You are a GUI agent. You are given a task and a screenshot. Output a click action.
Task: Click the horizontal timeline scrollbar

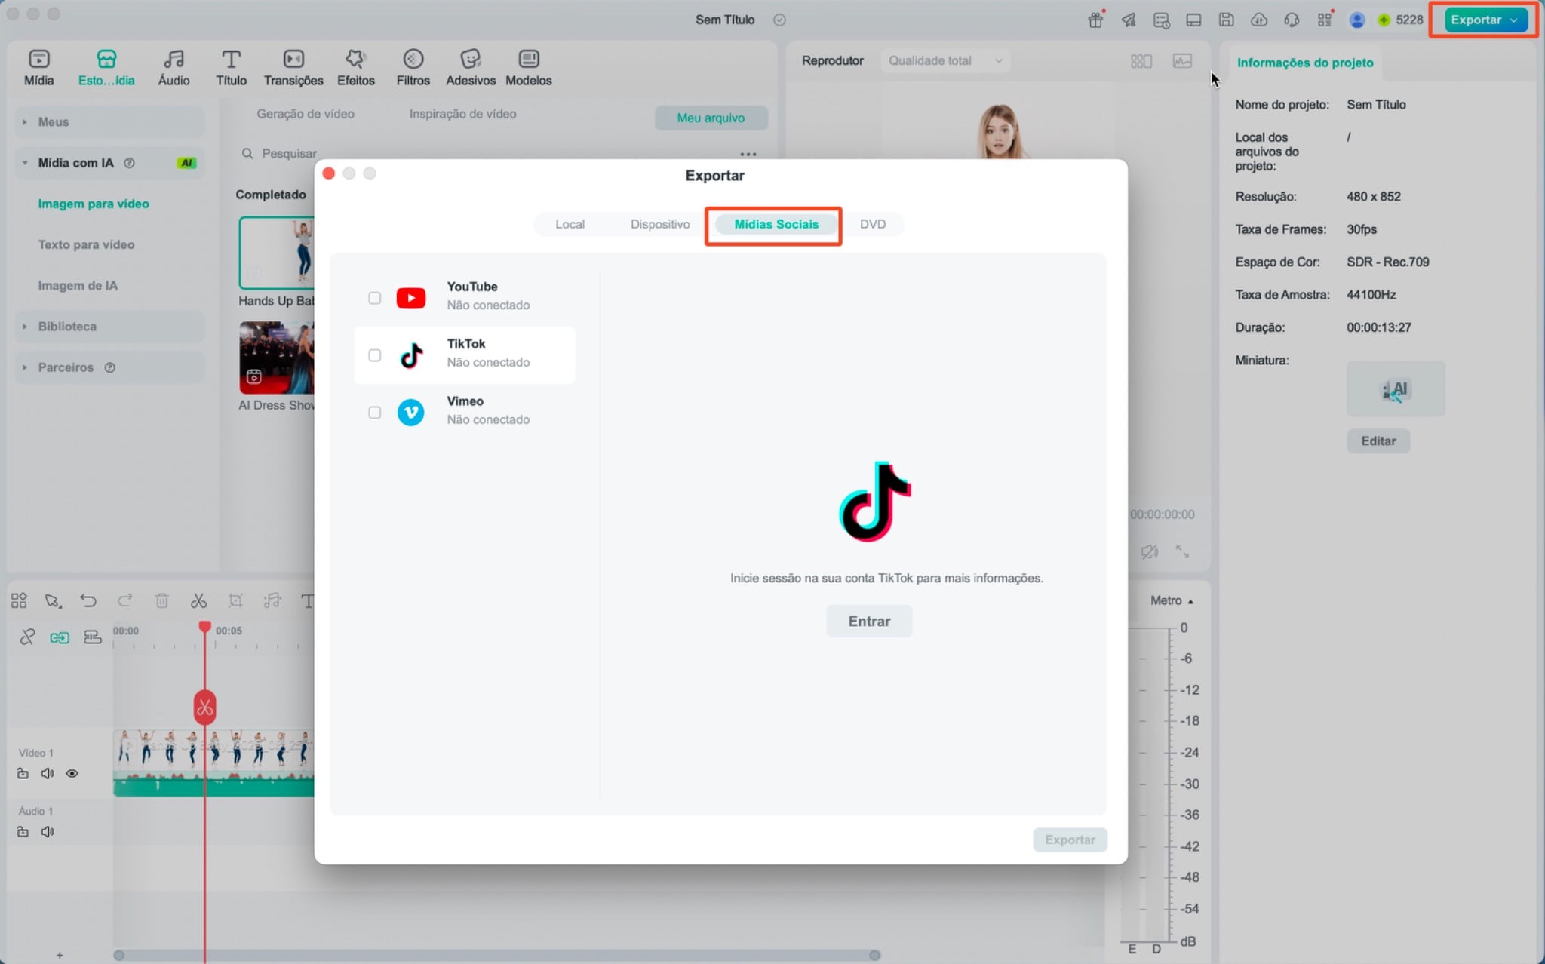497,955
